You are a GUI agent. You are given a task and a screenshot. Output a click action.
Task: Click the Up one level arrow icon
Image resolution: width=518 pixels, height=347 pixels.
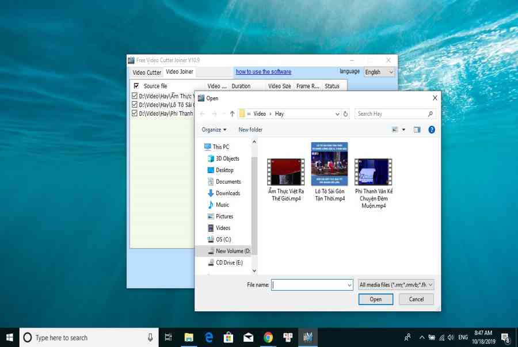point(232,114)
